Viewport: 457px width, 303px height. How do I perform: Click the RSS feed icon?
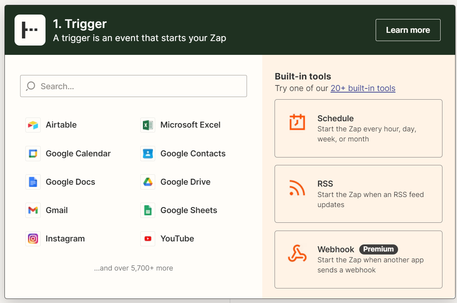[x=297, y=187]
